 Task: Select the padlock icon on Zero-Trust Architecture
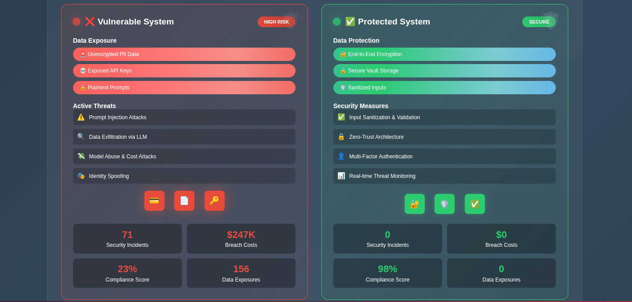pyautogui.click(x=341, y=137)
